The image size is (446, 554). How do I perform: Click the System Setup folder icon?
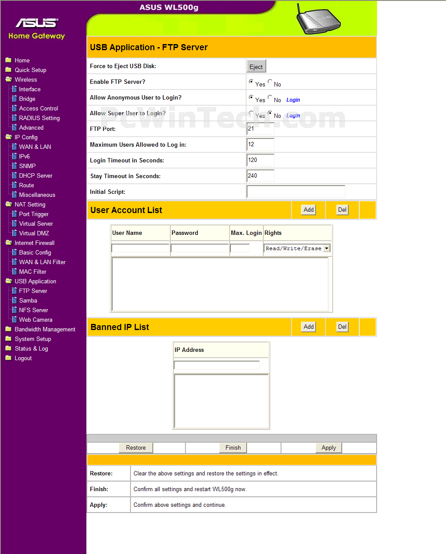(8, 339)
